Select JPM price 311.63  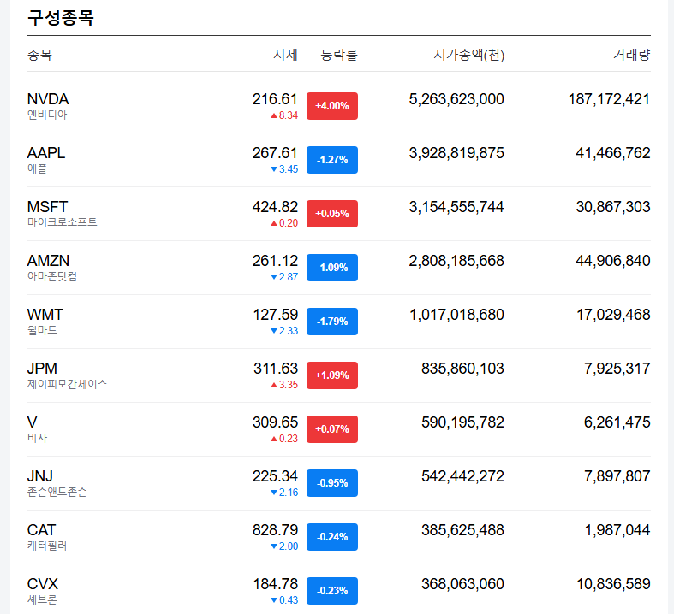tap(276, 369)
